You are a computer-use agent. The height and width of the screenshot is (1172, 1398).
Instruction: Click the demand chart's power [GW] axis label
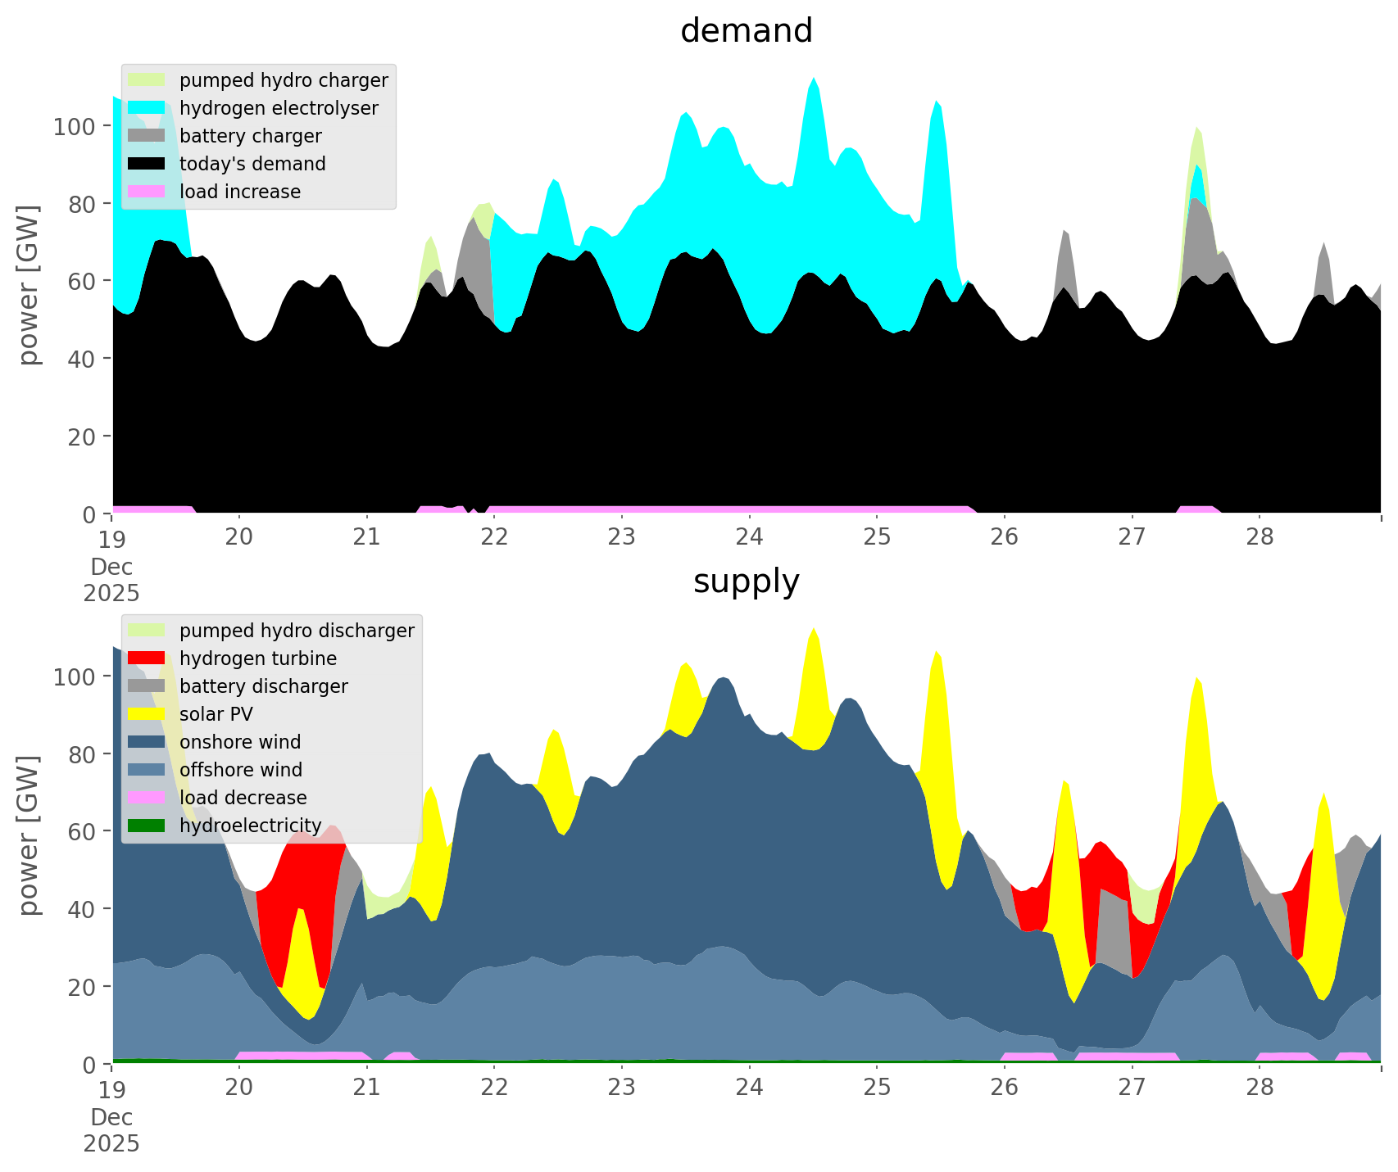pyautogui.click(x=29, y=285)
